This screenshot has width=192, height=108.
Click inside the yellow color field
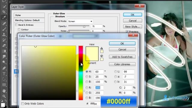click(x=49, y=73)
